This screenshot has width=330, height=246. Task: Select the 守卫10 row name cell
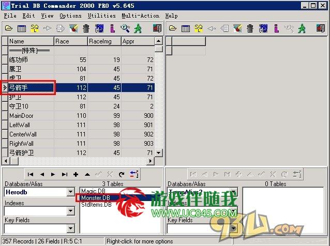(x=31, y=106)
